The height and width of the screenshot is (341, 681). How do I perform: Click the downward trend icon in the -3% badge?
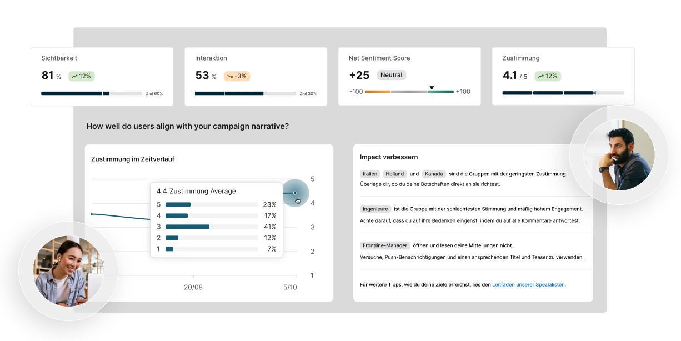229,76
